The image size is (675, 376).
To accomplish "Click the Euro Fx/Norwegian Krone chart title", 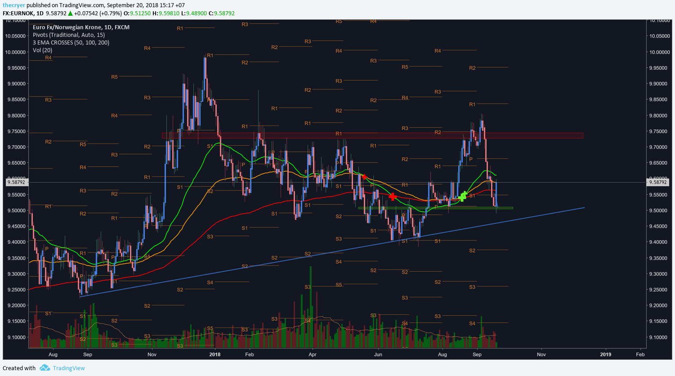I will 81,27.
